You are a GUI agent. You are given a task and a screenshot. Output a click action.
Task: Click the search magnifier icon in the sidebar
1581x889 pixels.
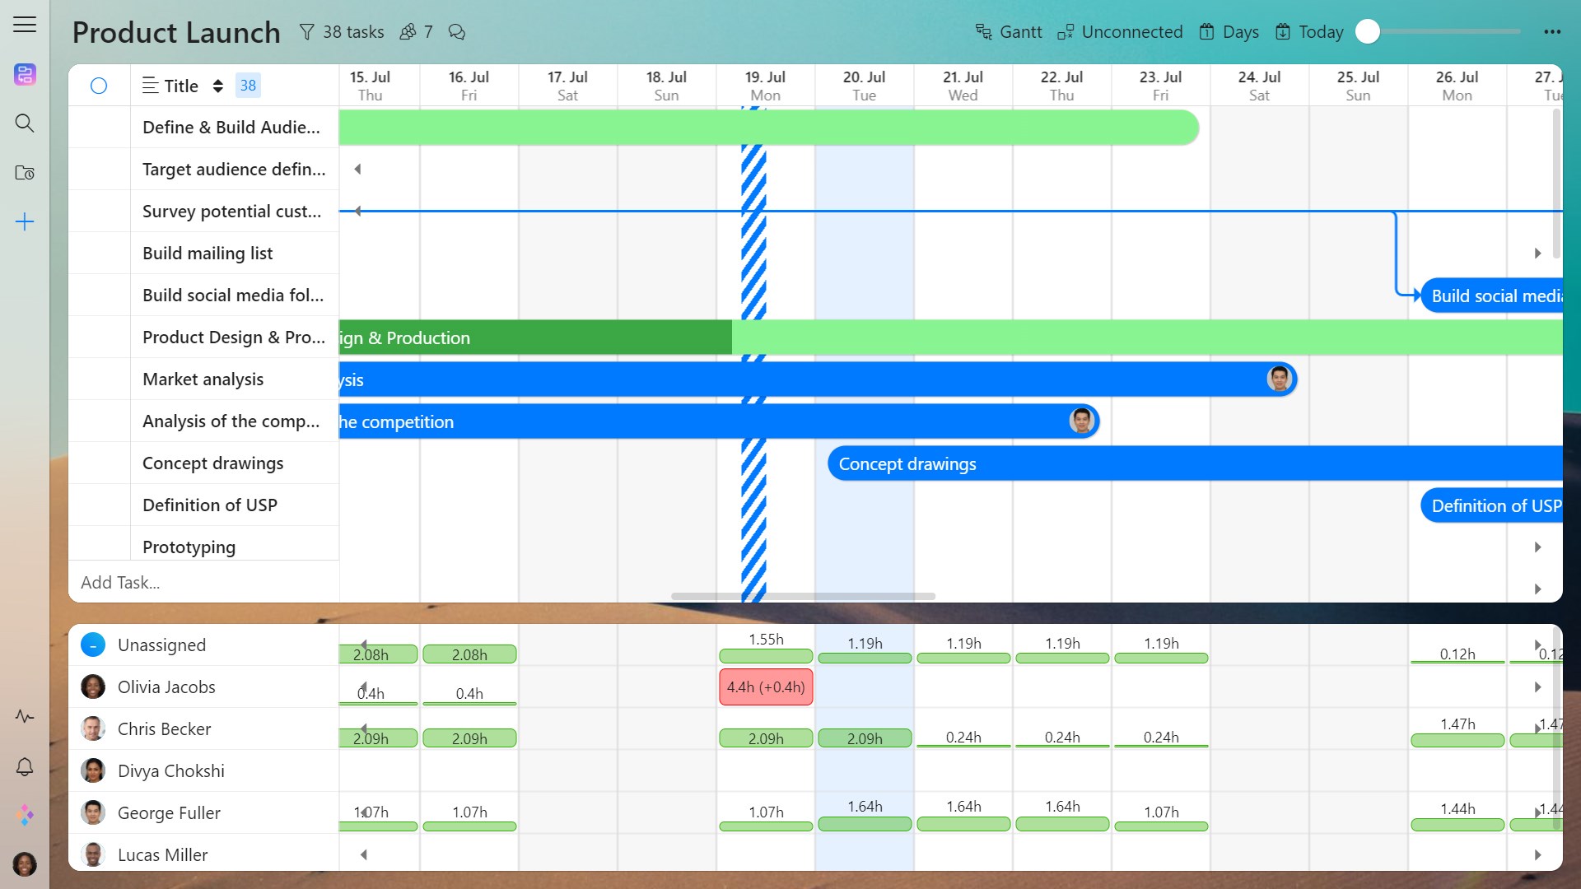[25, 123]
